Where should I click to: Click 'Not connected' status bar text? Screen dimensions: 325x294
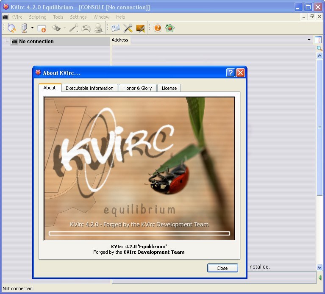click(x=17, y=288)
